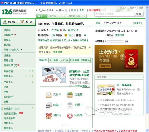
Task: Click the 反馈 feedback link
Action: click(x=141, y=8)
